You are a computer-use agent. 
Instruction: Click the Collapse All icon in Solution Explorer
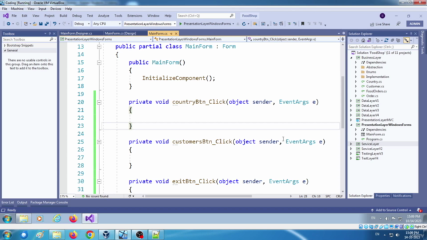(392, 40)
